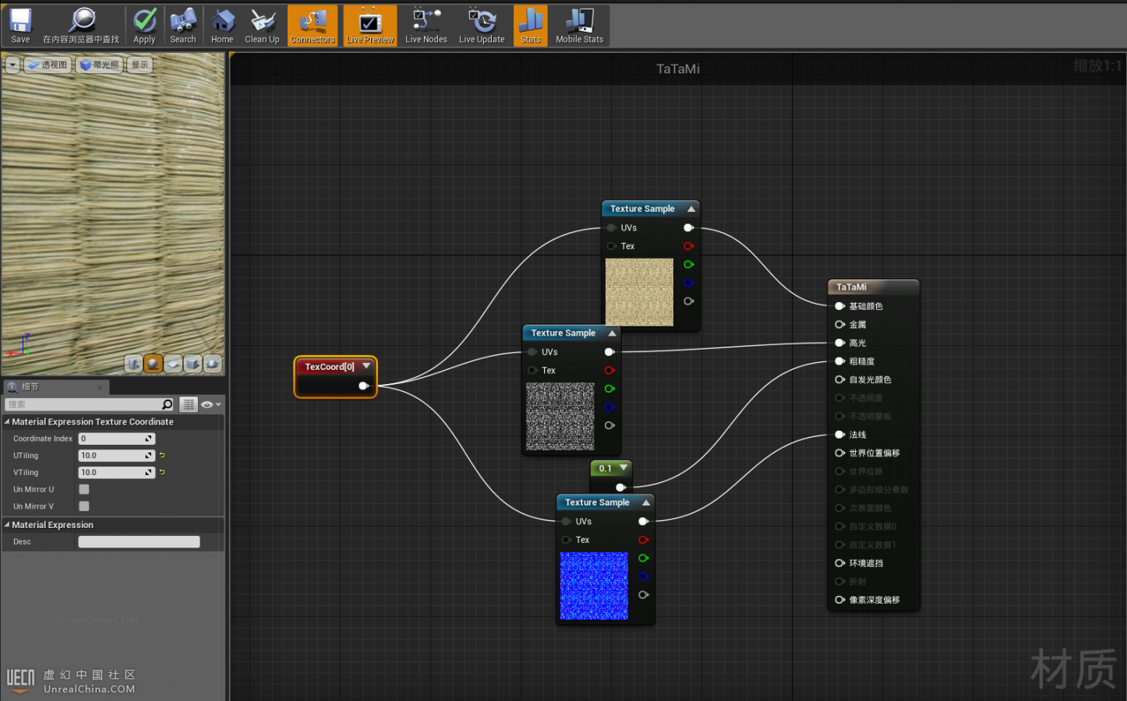This screenshot has width=1127, height=701.
Task: Switch preview mesh to sphere
Action: [x=154, y=364]
